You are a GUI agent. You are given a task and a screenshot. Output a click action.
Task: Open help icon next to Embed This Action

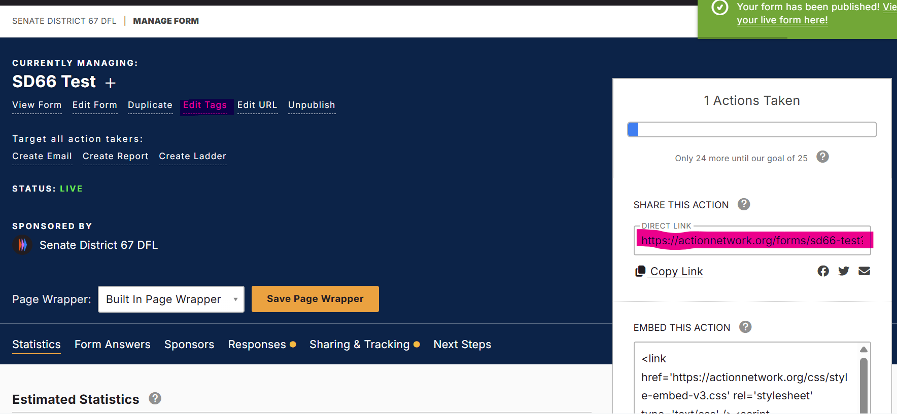745,327
